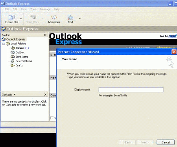
Task: Toggle the checkbox at bottom of start page
Action: [x=52, y=118]
